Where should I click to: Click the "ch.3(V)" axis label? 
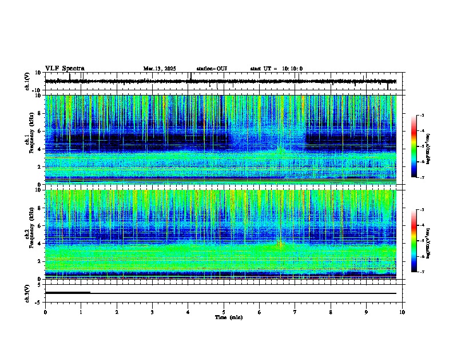[27, 293]
